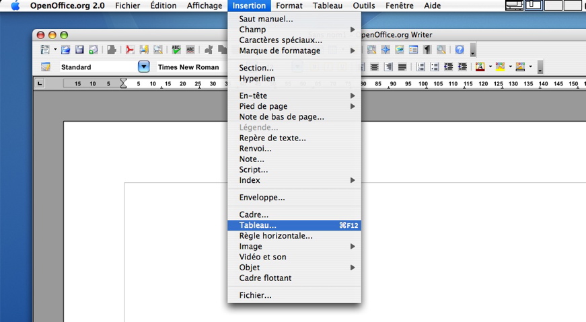Viewport: 586px width, 322px height.
Task: Click the Decrease indent icon
Action: pyautogui.click(x=448, y=67)
